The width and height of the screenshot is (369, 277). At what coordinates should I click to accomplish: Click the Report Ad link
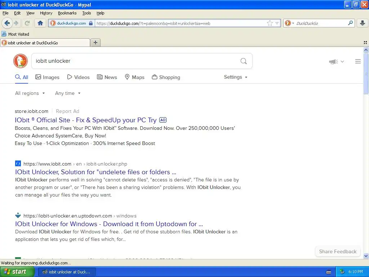coord(67,111)
